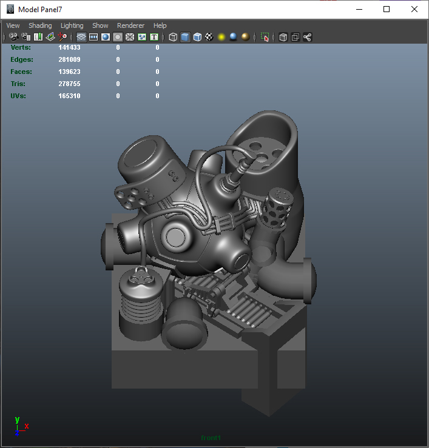This screenshot has width=429, height=448.
Task: Toggle the Gate Mask gray circle icon
Action: (118, 37)
